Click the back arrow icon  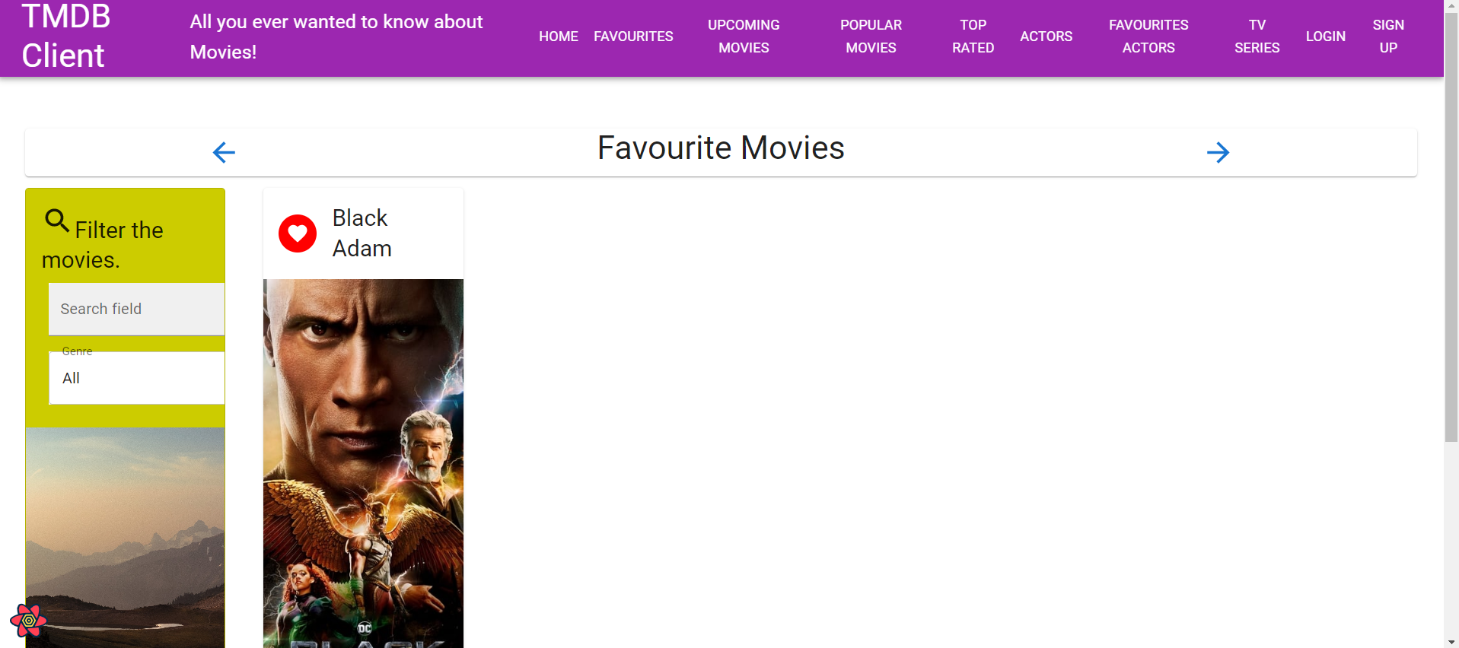(224, 152)
